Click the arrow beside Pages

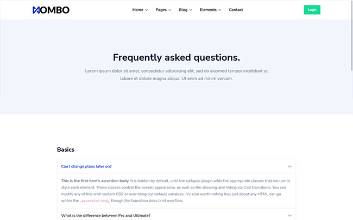[x=170, y=10]
